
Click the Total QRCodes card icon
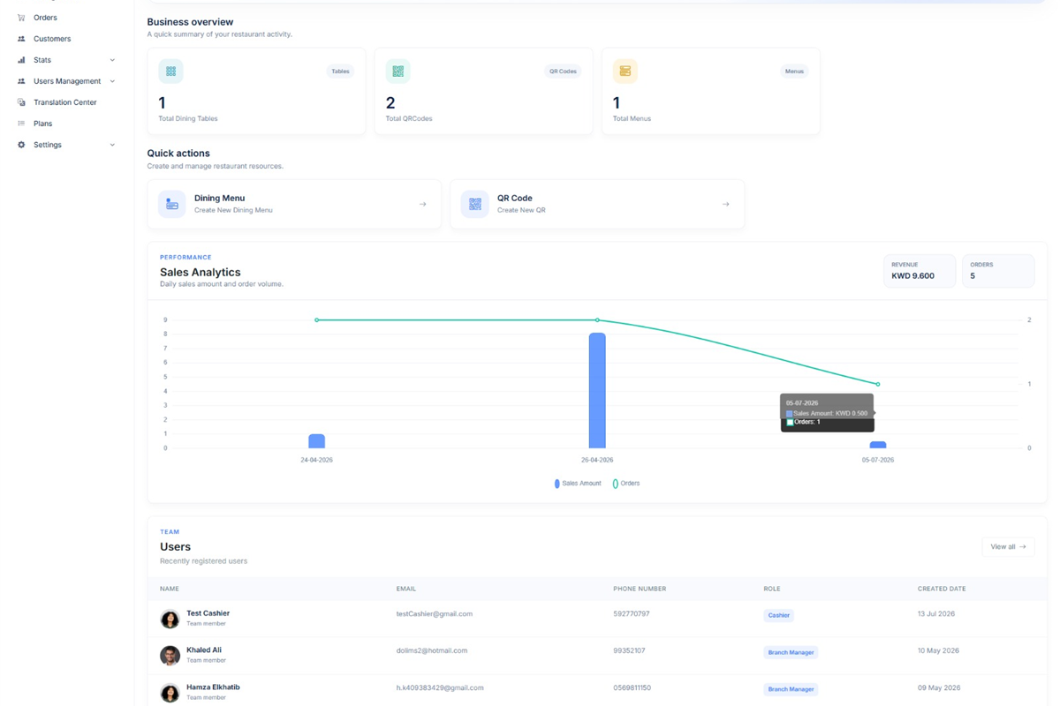coord(397,71)
